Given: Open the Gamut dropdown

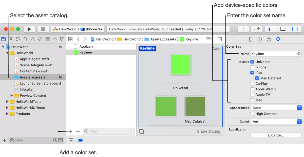Looking at the screenshot, I should pos(276,121).
